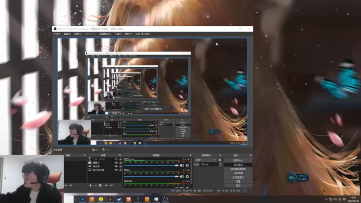Viewport: 361px width, 203px height.
Task: Open source properties gear in sources toolbar
Action: (100, 185)
